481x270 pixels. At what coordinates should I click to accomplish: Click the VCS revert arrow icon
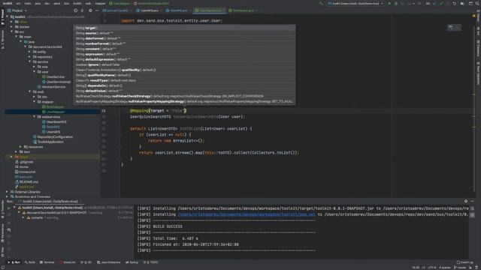(454, 3)
